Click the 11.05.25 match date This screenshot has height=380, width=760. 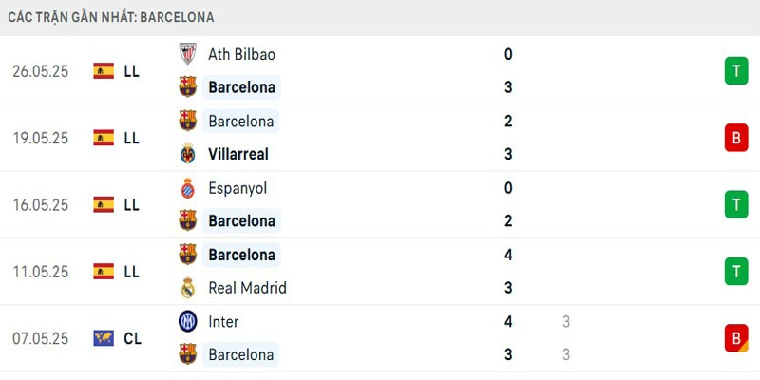coord(41,272)
